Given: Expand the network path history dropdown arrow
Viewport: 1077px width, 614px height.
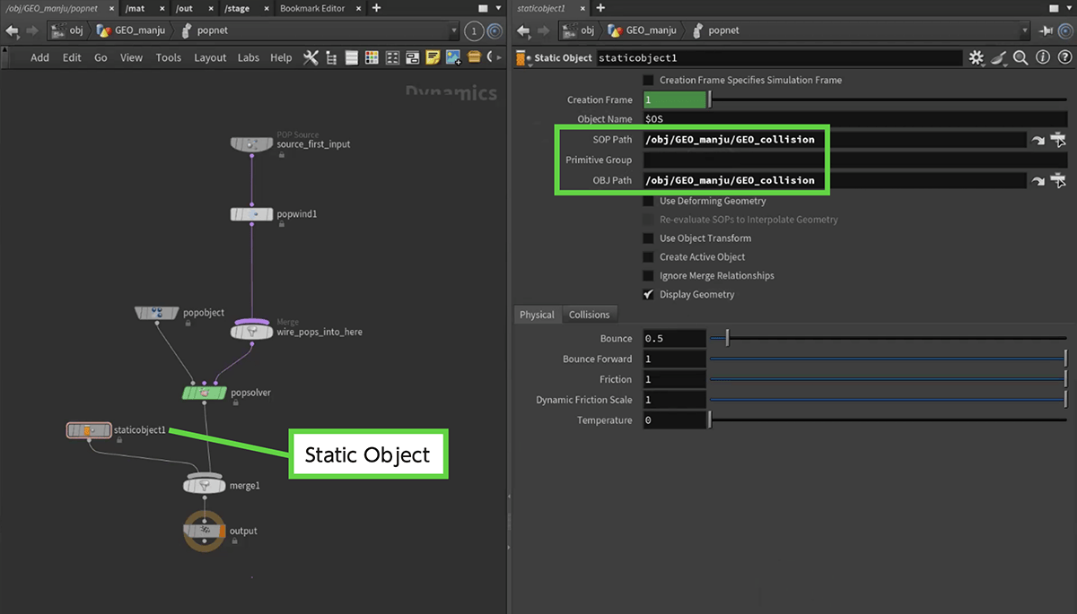Looking at the screenshot, I should click(x=453, y=30).
